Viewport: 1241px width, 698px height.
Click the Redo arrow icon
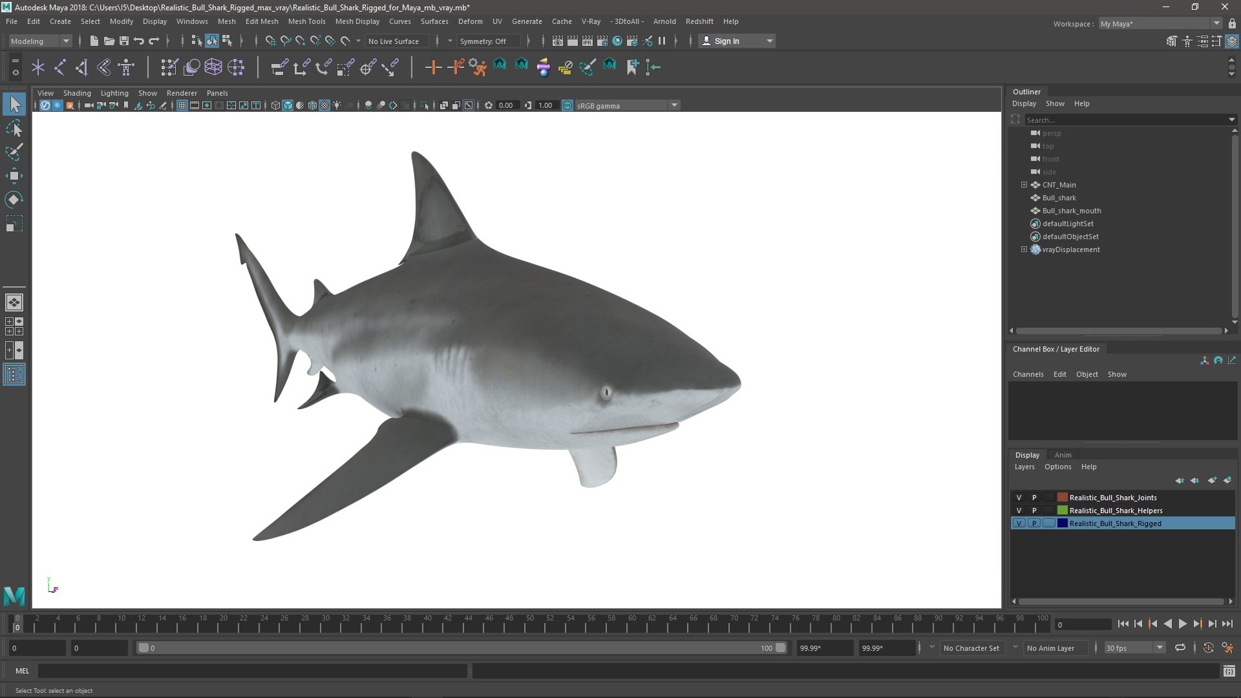(154, 41)
